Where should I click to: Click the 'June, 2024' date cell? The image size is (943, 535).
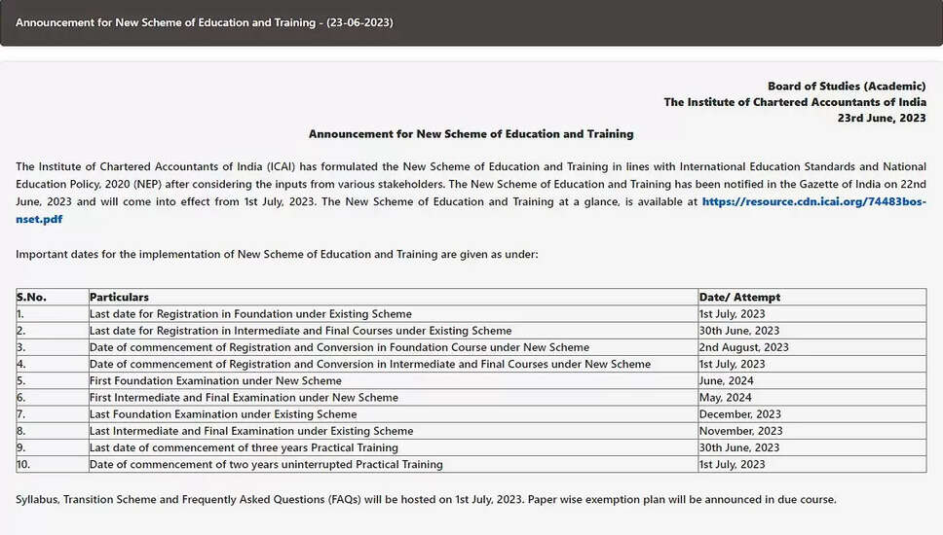pos(725,380)
